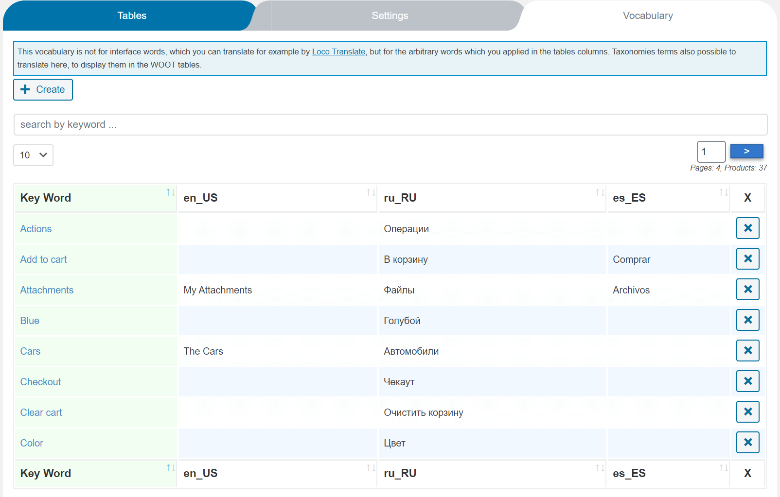Sort by Key Word column header arrows

[170, 192]
